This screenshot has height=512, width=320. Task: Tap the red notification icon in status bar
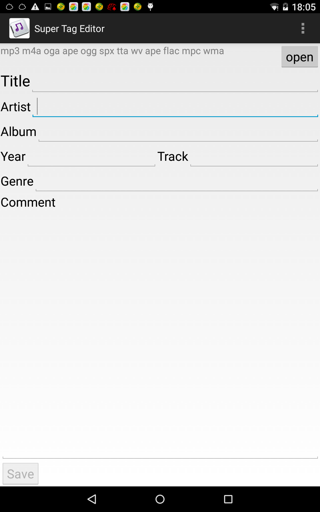pos(112,7)
